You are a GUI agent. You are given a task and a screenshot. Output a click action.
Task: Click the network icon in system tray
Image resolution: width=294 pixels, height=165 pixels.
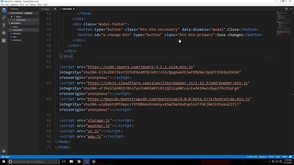pyautogui.click(x=273, y=162)
